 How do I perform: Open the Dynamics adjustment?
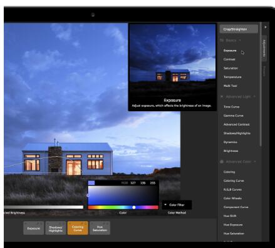point(230,142)
